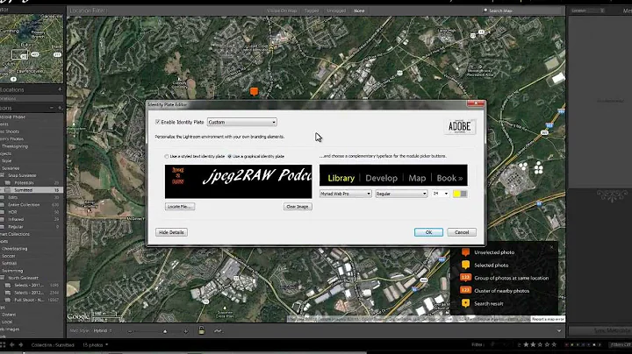
Task: Open the font size 24 dropdown
Action: [x=440, y=194]
